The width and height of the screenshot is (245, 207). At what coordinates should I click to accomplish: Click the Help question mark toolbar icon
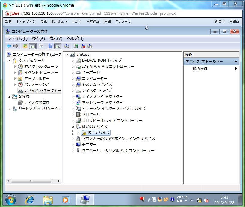50,46
